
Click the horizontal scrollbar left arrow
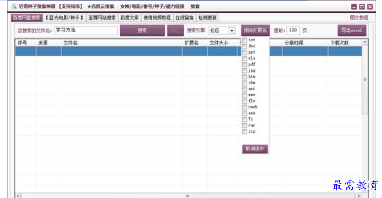pos(18,196)
